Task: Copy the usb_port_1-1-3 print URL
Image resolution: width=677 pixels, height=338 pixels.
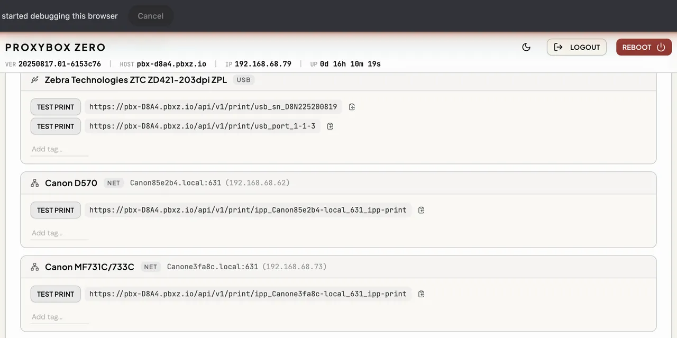Action: click(330, 126)
